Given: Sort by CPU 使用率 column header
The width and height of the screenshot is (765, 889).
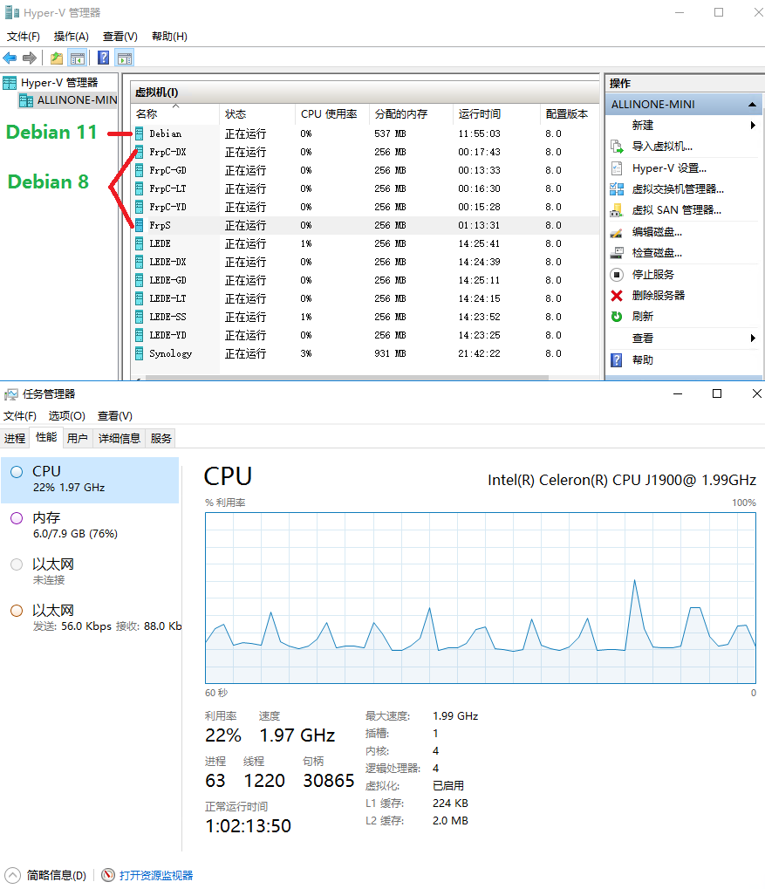Looking at the screenshot, I should coord(332,114).
